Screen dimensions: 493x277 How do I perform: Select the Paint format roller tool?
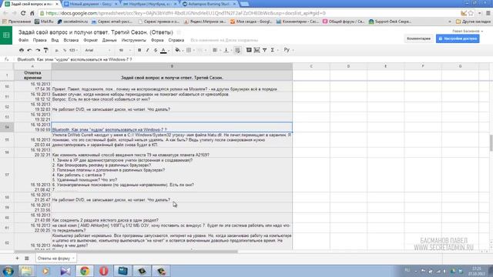click(x=46, y=50)
